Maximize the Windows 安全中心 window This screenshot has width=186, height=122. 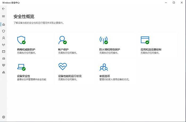tap(174, 3)
